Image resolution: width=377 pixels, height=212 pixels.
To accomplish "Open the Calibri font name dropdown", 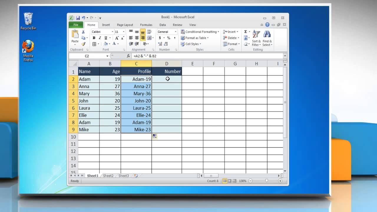I will [x=112, y=32].
